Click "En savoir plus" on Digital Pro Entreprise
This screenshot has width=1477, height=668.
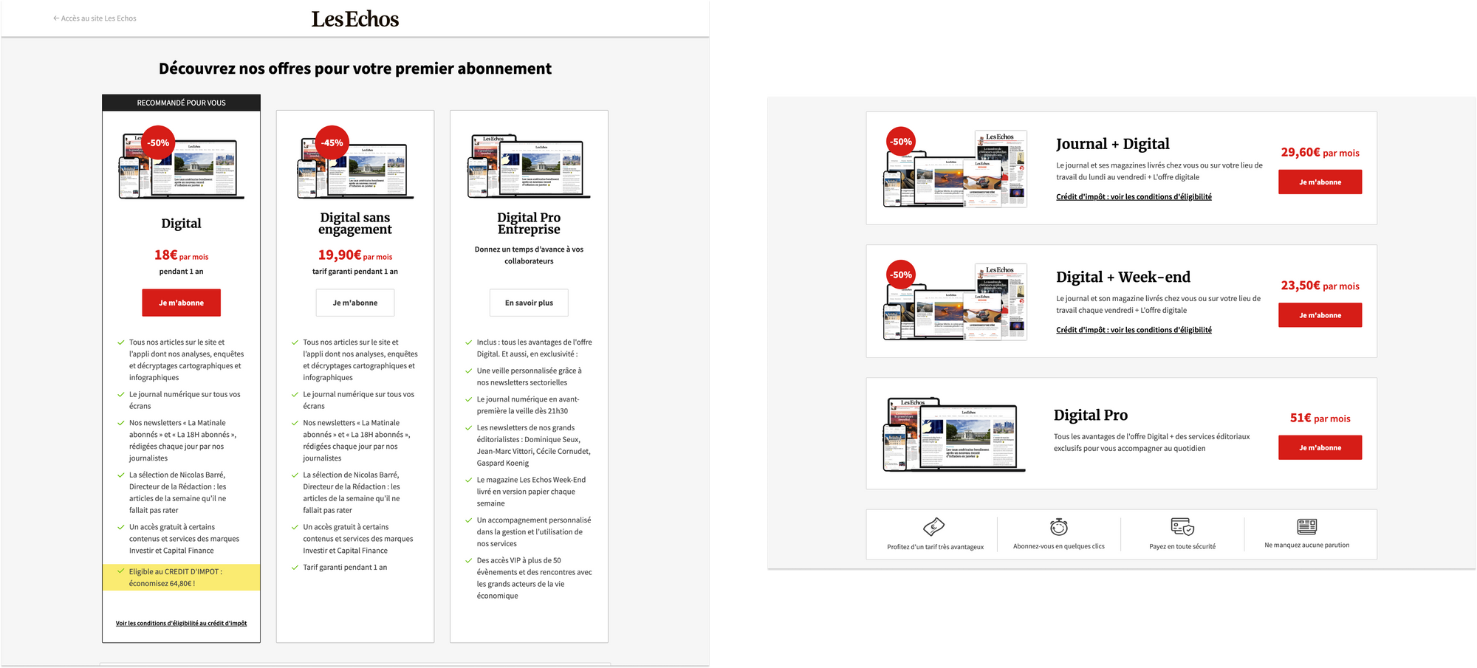tap(529, 302)
